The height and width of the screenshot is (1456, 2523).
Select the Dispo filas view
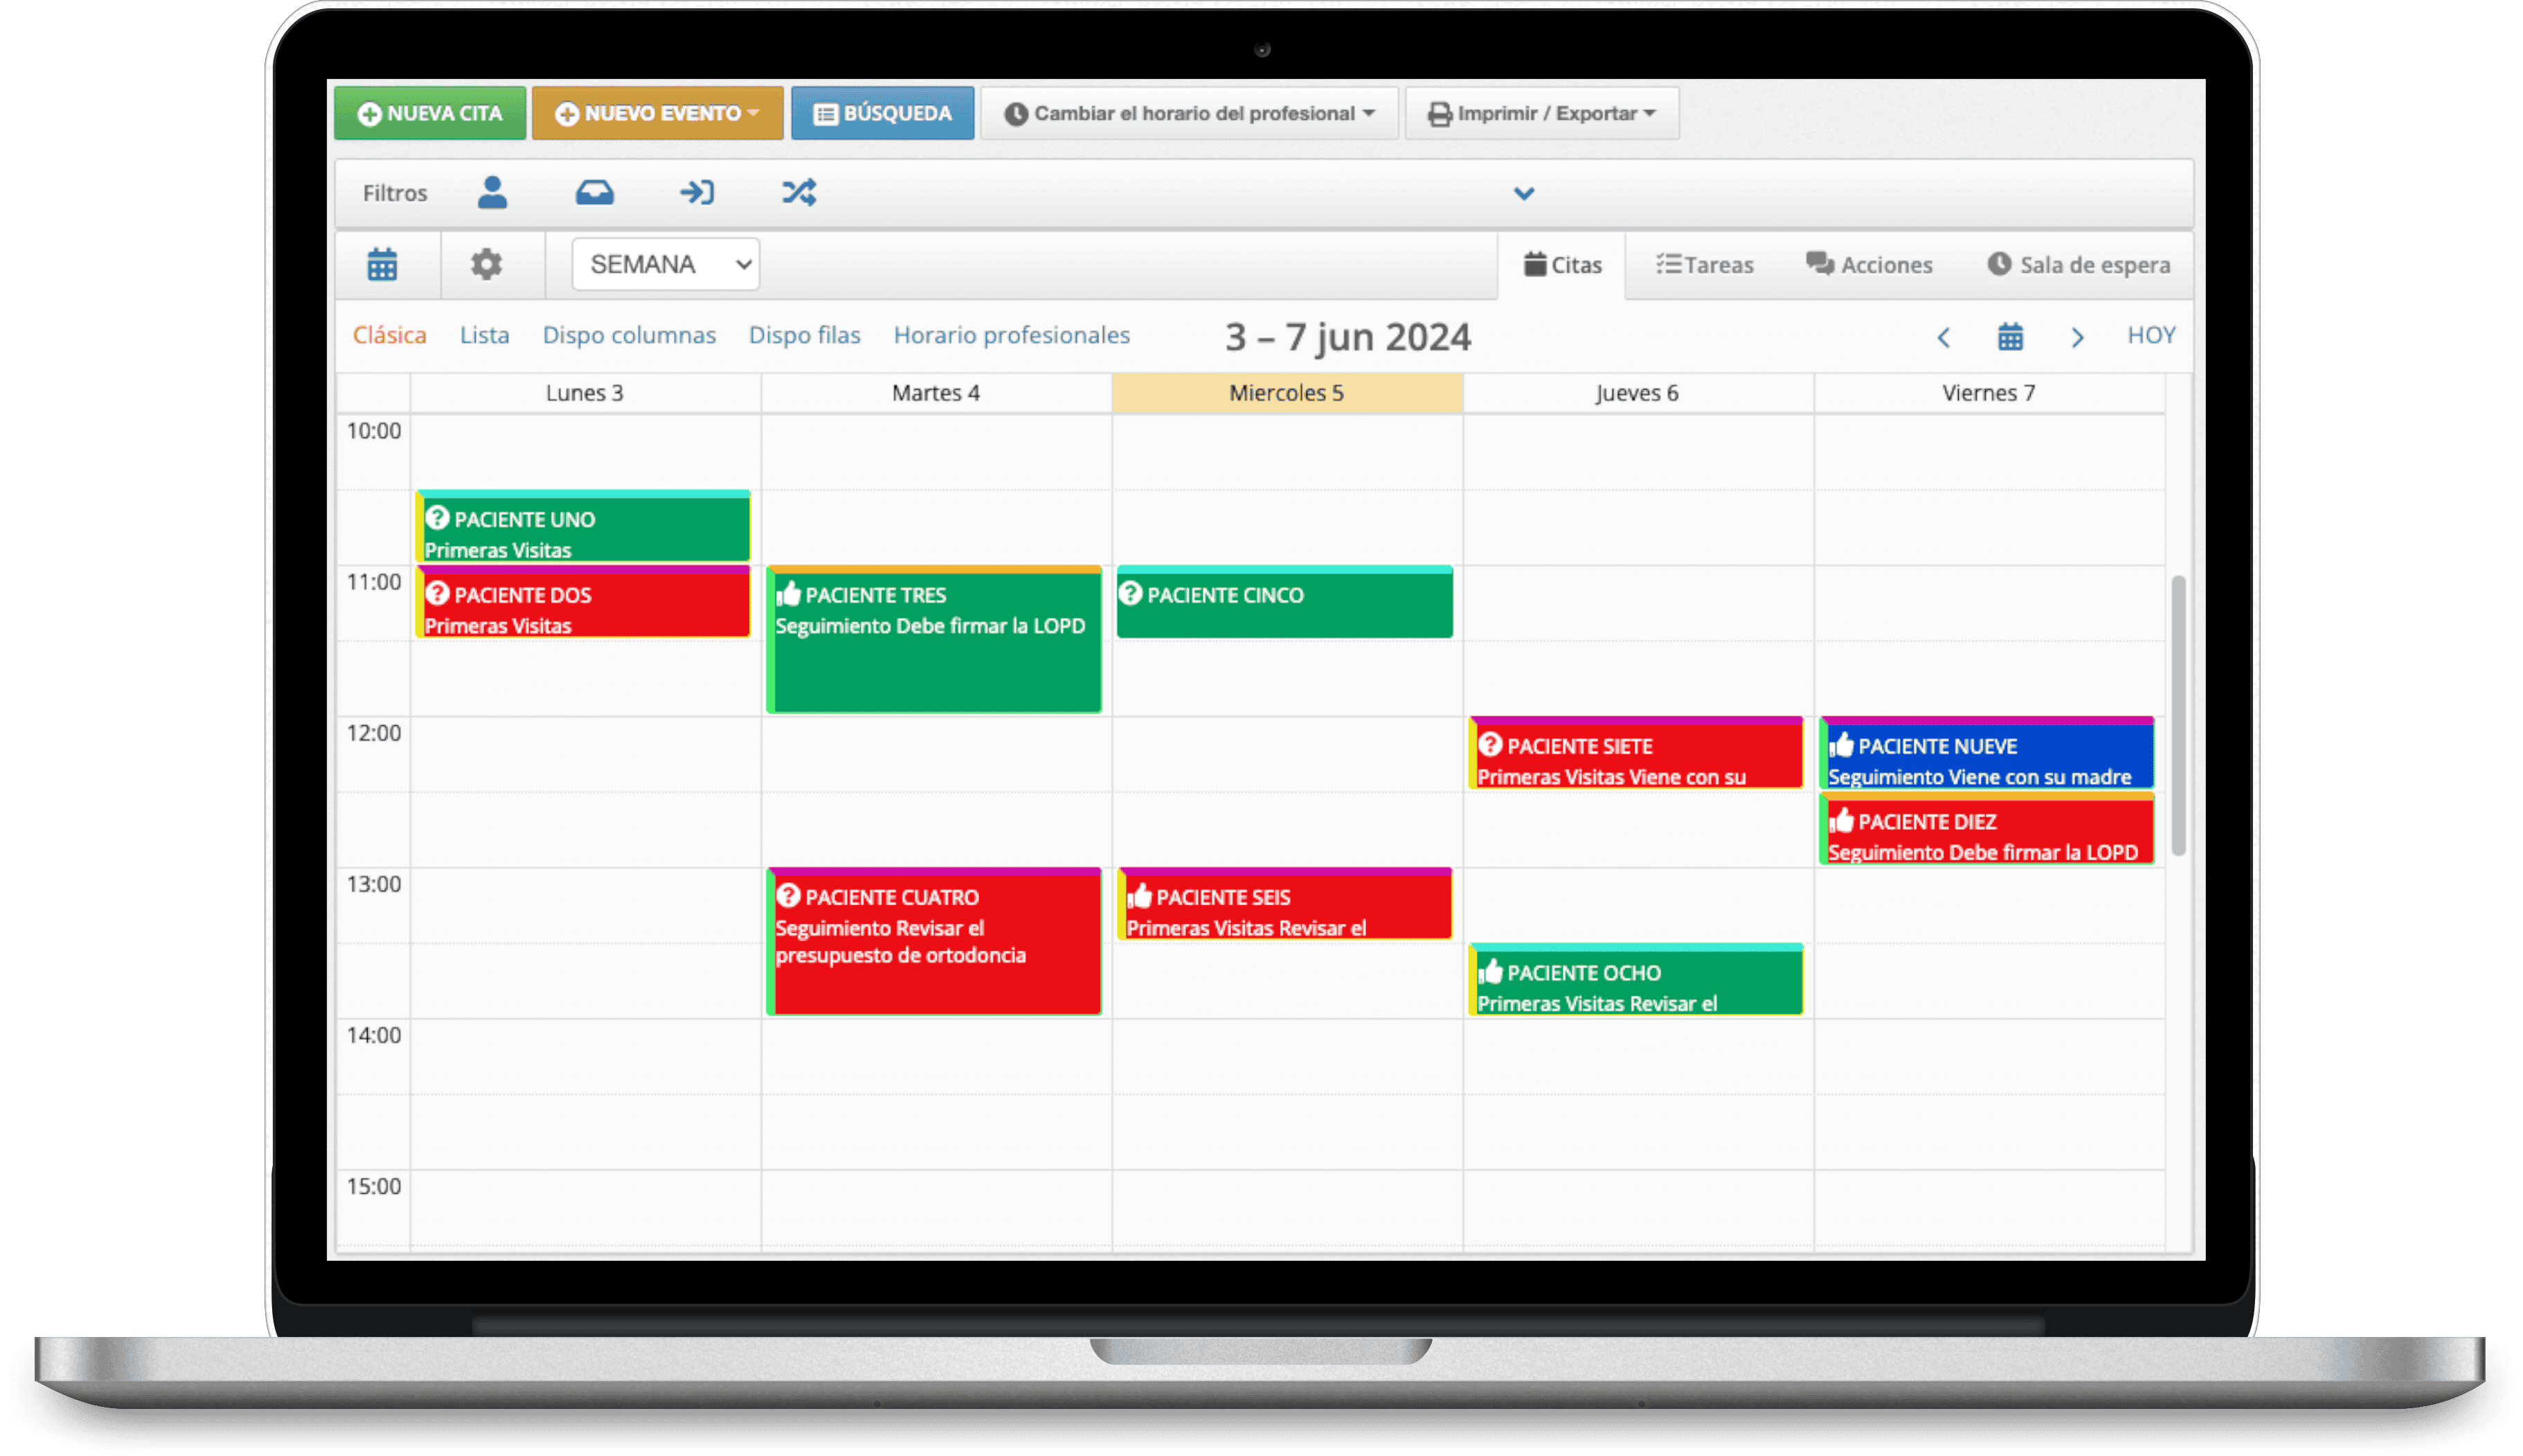[805, 335]
